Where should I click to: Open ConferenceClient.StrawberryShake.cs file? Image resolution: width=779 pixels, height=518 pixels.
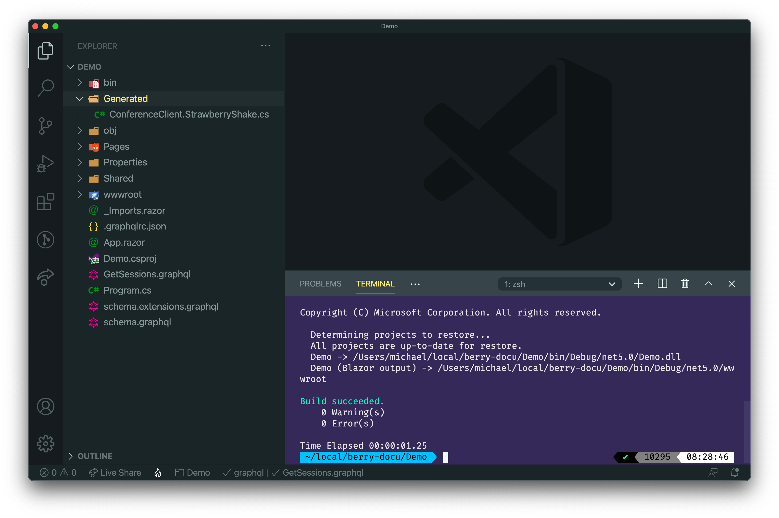189,114
